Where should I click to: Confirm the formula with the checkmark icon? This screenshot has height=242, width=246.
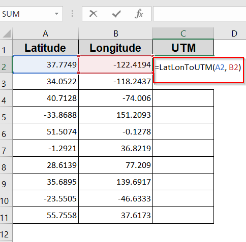[x=116, y=14]
